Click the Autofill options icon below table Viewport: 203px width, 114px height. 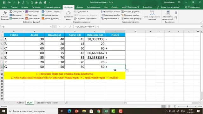[x=127, y=70]
